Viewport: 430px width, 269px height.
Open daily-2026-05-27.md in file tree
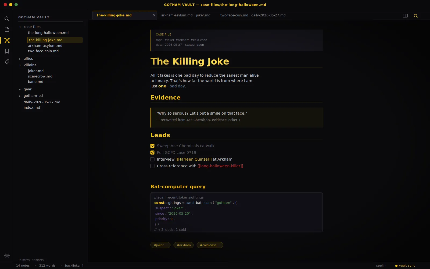[x=42, y=102]
